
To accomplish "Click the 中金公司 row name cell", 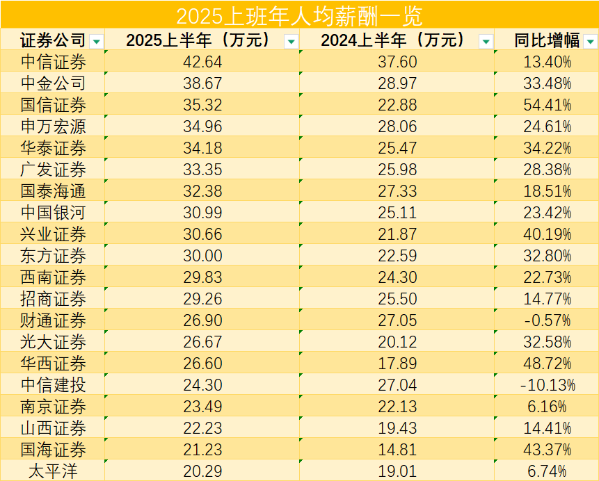I will click(x=53, y=83).
